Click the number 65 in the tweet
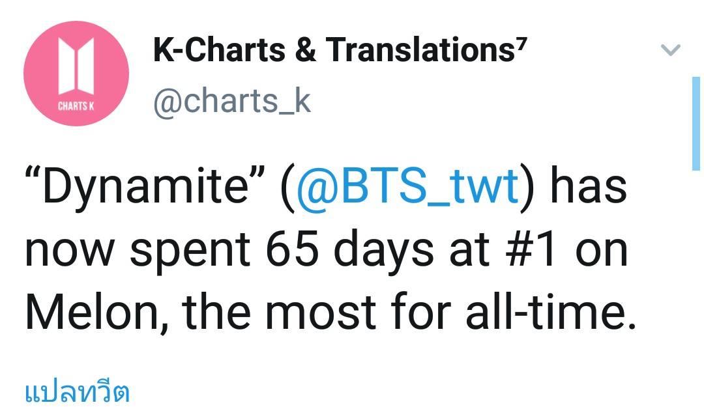The image size is (704, 420). click(x=292, y=249)
